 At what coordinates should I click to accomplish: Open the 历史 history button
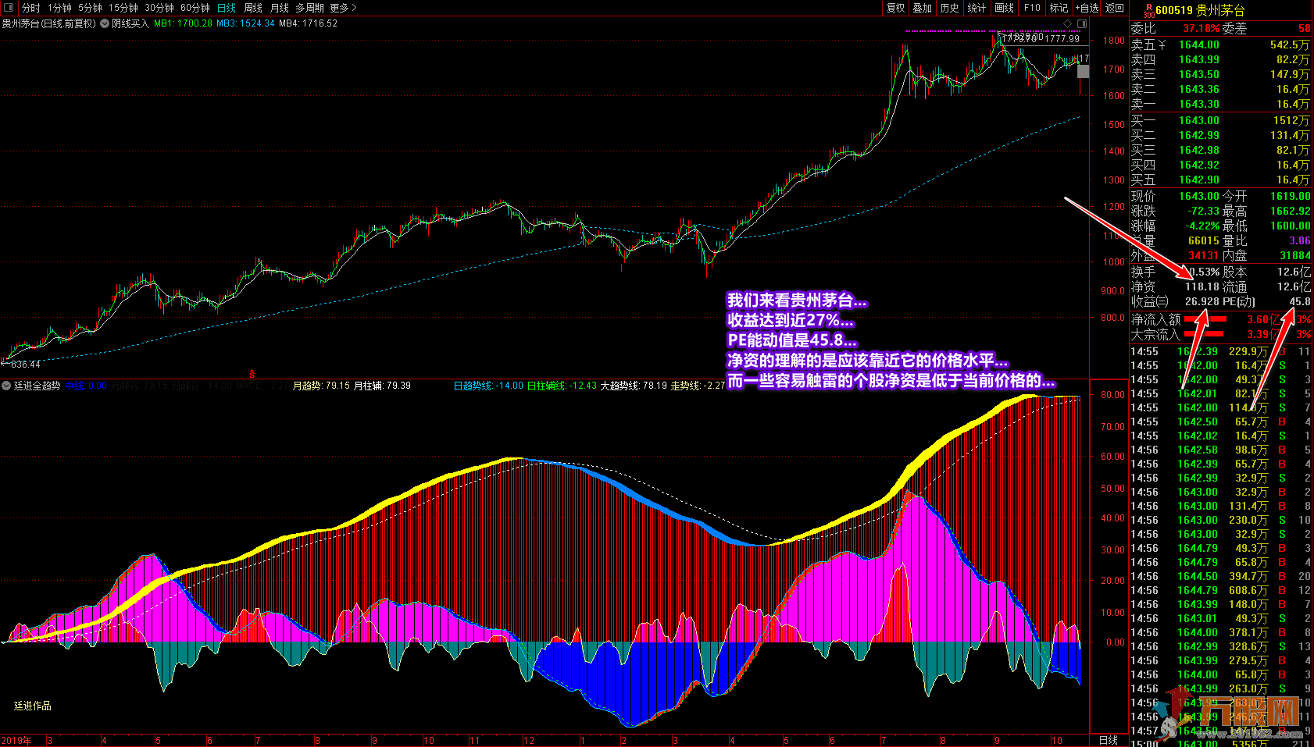(x=950, y=8)
